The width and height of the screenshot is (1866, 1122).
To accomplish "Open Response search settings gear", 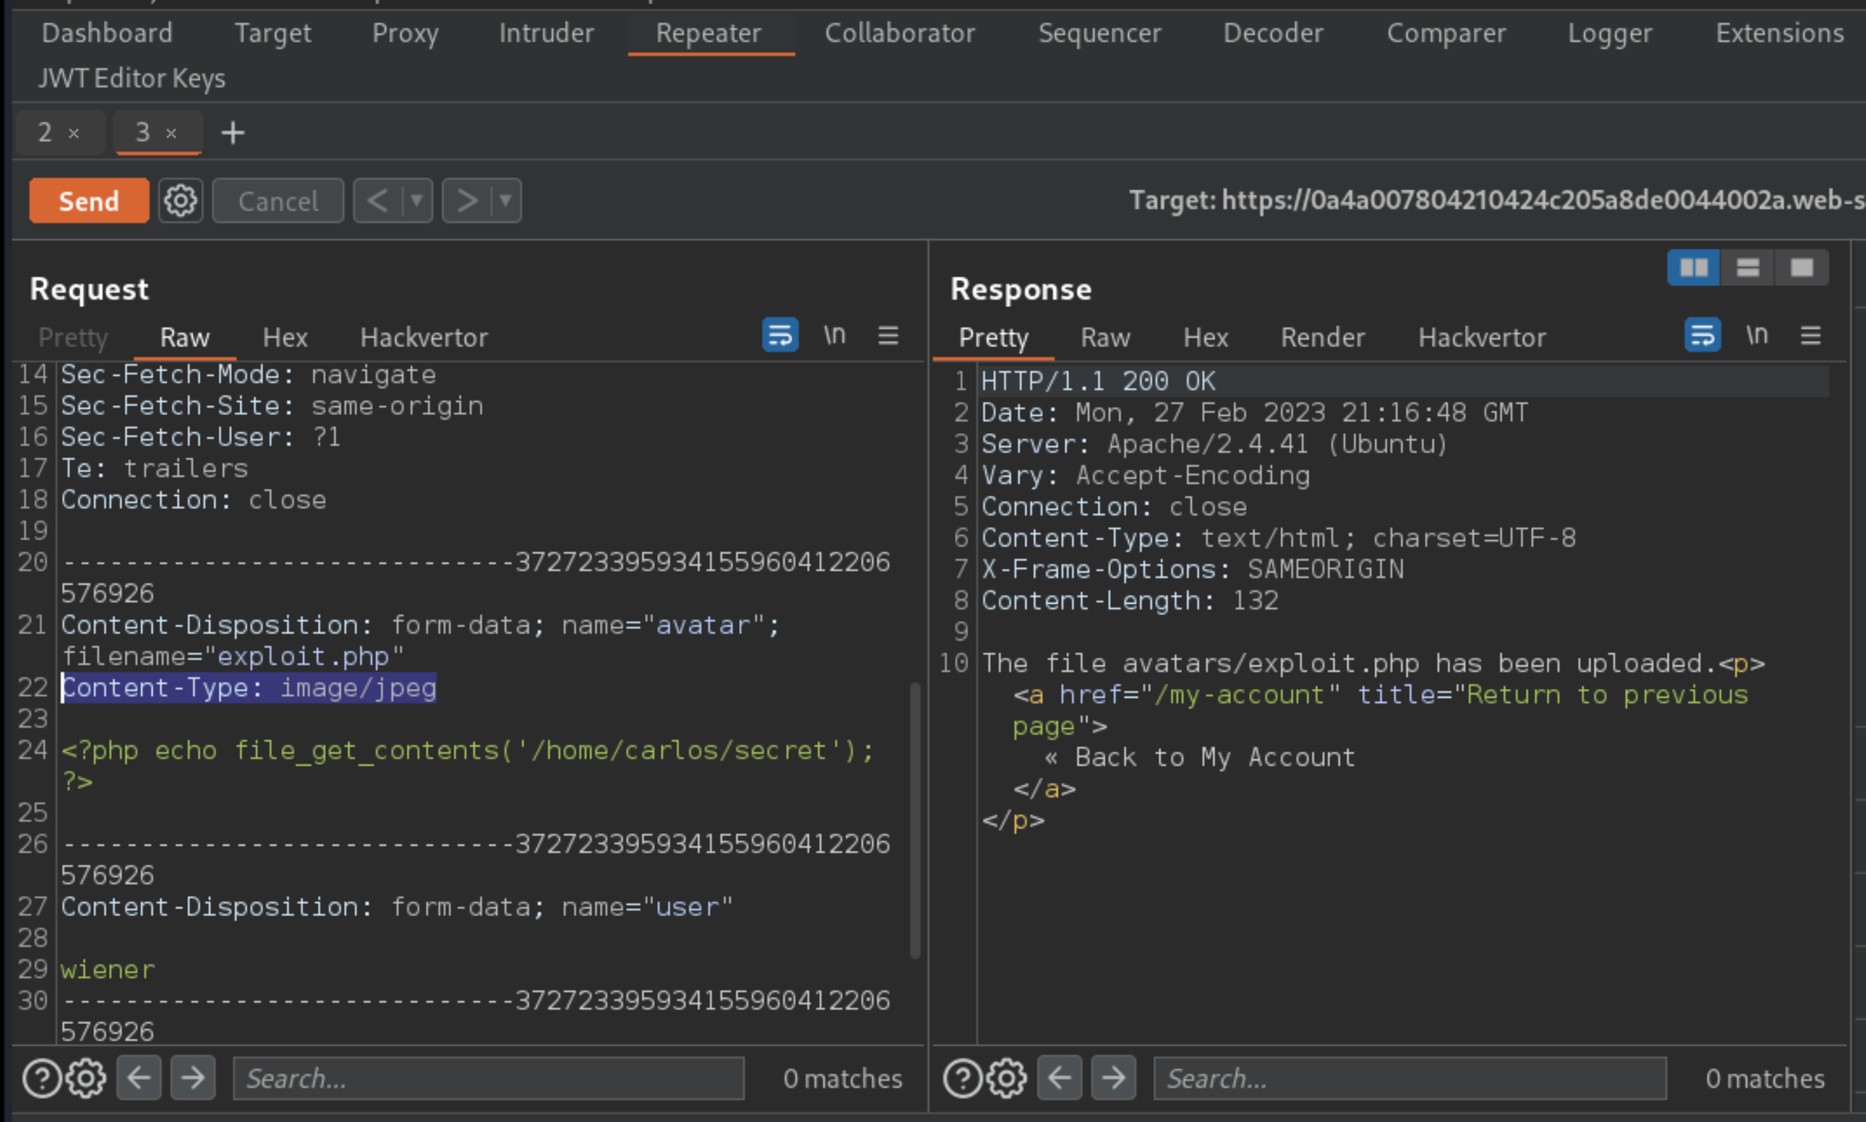I will click(x=1006, y=1078).
